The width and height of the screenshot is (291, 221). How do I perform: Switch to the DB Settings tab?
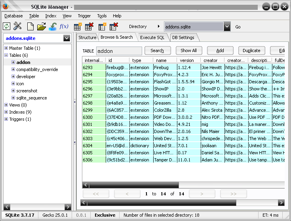(183, 37)
